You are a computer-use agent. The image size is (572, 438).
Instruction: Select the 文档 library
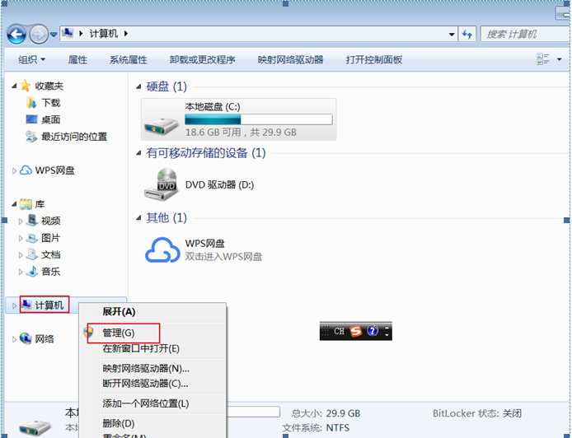[51, 254]
